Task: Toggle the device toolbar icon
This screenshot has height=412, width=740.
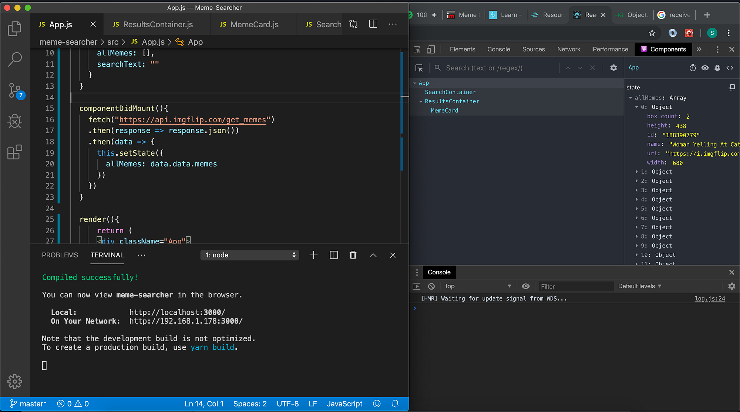Action: 431,49
